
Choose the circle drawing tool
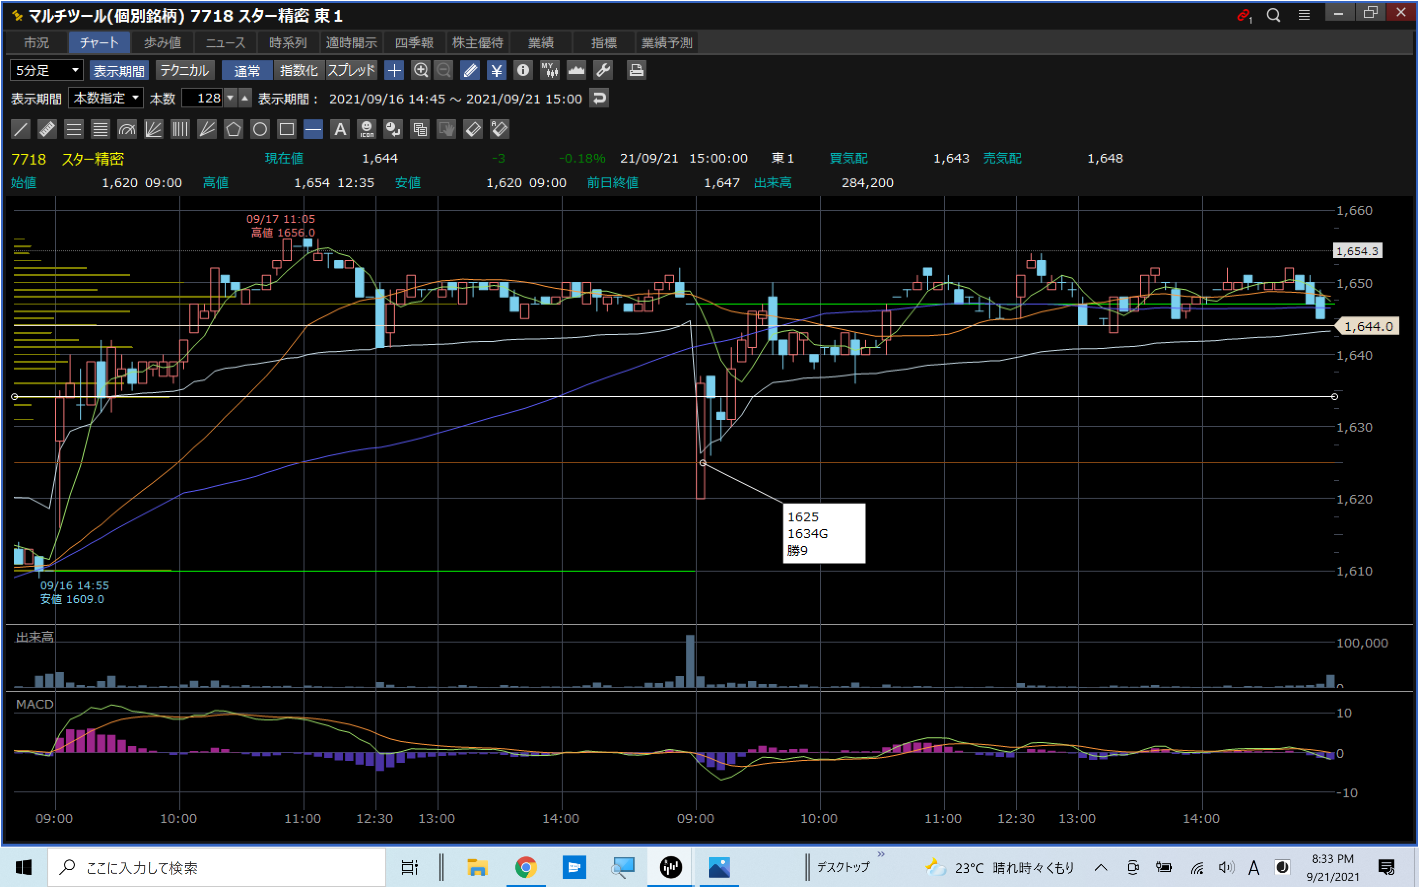[260, 129]
